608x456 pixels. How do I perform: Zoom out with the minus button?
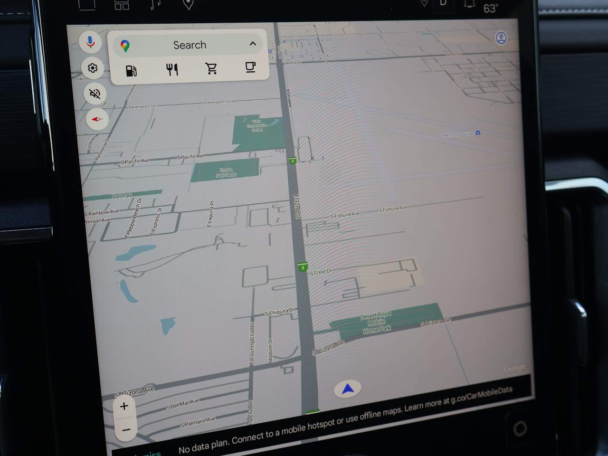tap(126, 430)
